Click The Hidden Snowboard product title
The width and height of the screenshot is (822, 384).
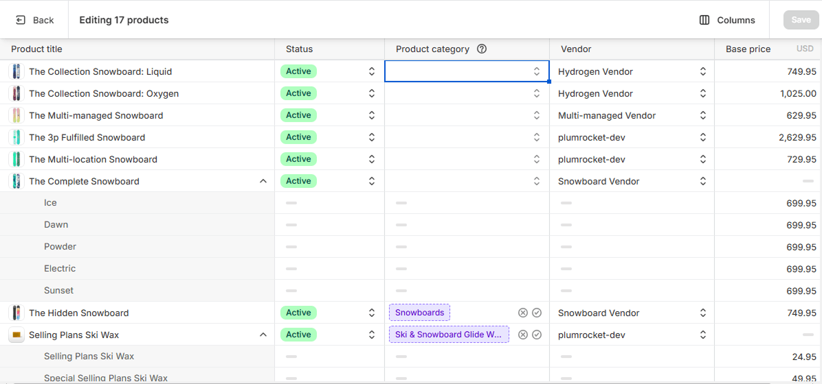pyautogui.click(x=78, y=313)
